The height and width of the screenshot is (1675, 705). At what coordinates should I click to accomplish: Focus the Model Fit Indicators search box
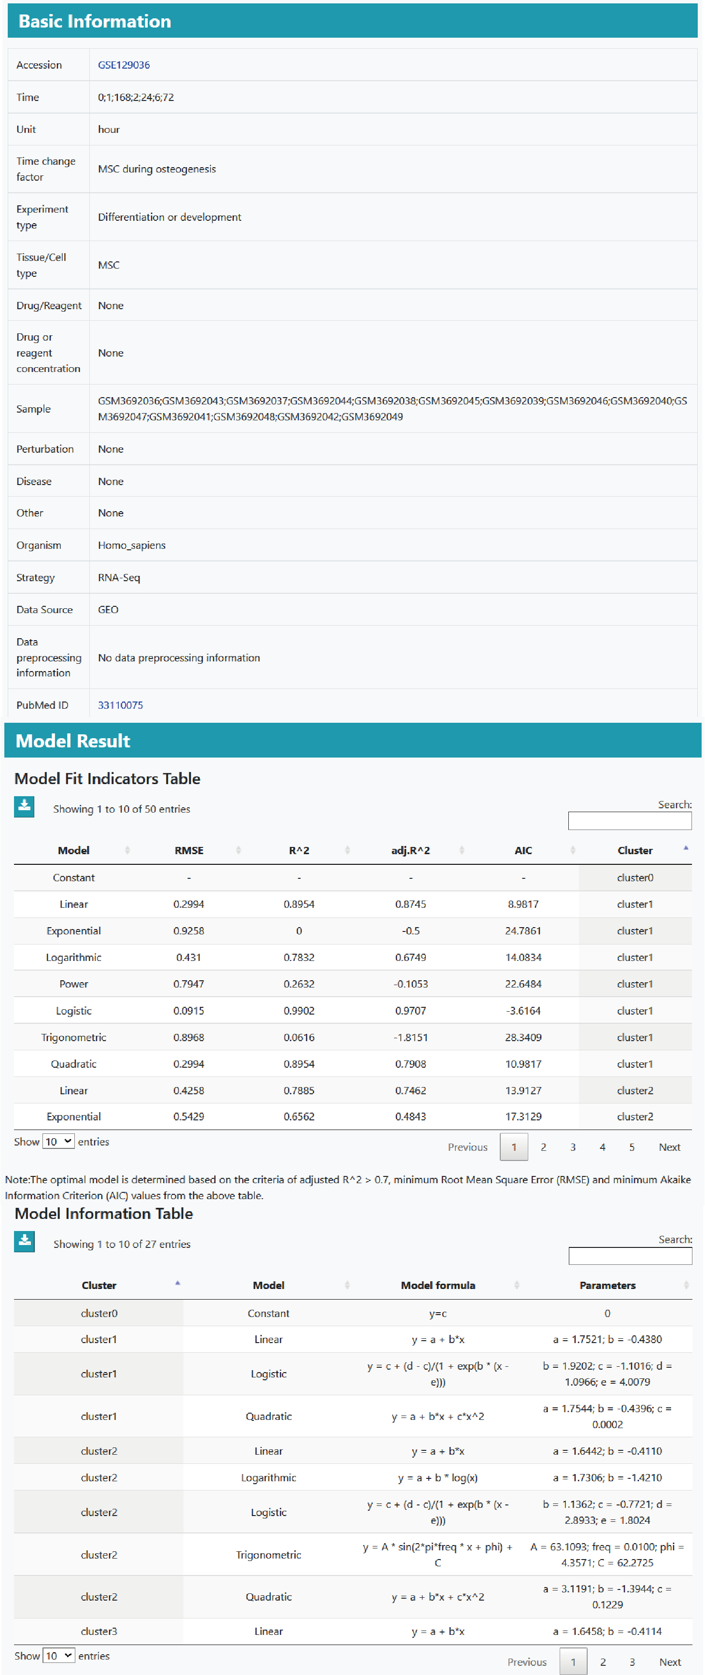pyautogui.click(x=629, y=821)
